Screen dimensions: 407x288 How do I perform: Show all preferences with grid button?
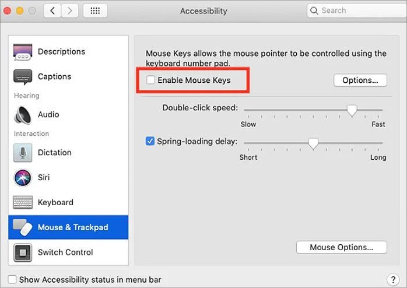click(x=94, y=10)
